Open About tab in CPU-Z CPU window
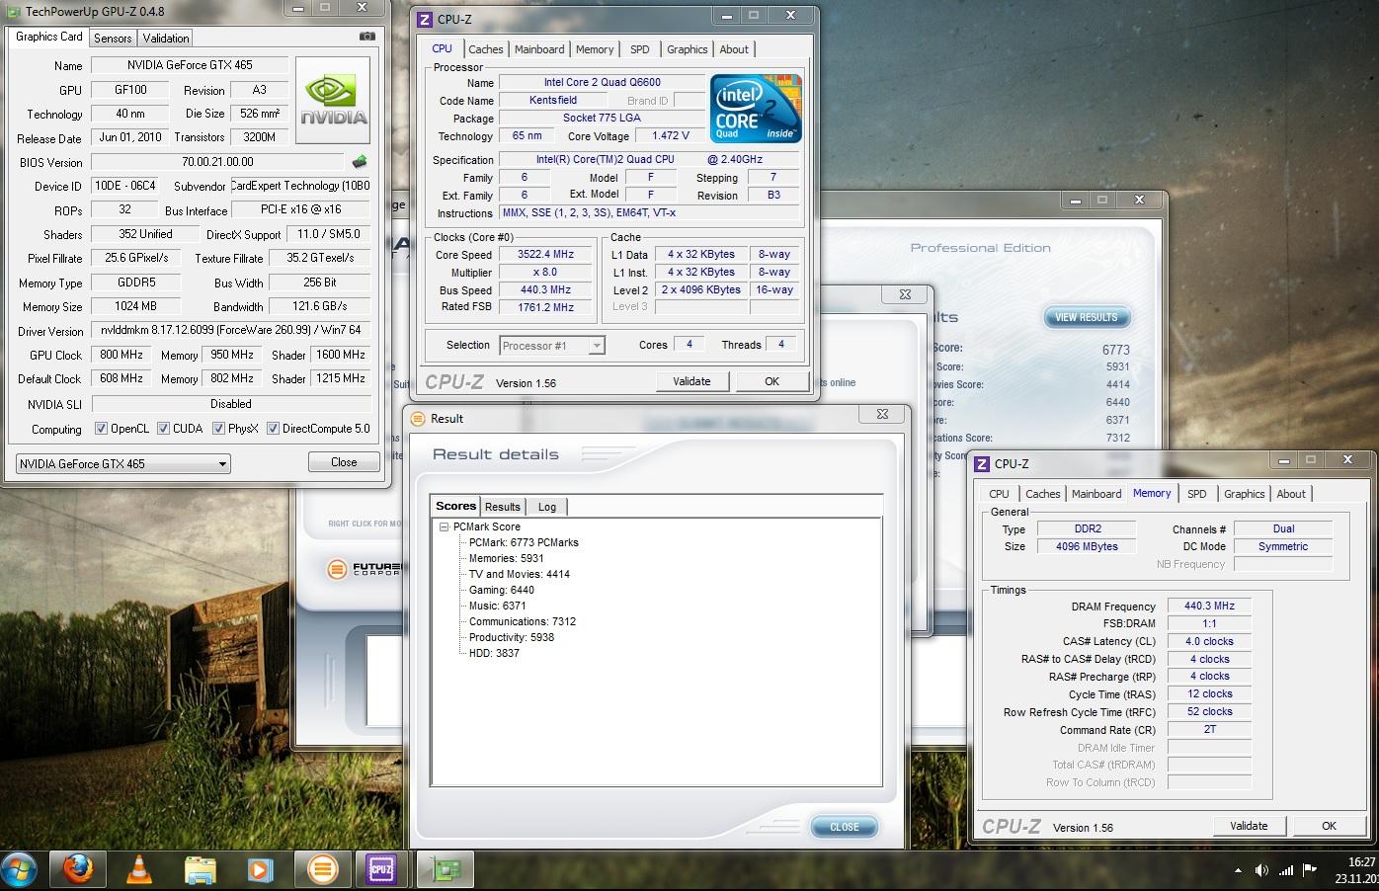Viewport: 1379px width, 891px height. click(734, 49)
